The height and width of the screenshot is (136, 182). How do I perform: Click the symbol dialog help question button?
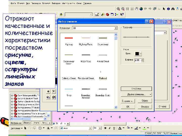coord(147,21)
